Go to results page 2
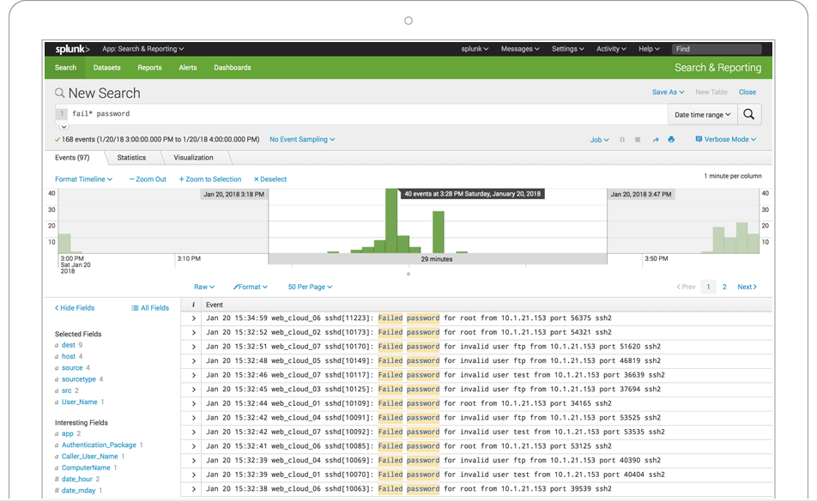Image resolution: width=817 pixels, height=502 pixels. 724,287
